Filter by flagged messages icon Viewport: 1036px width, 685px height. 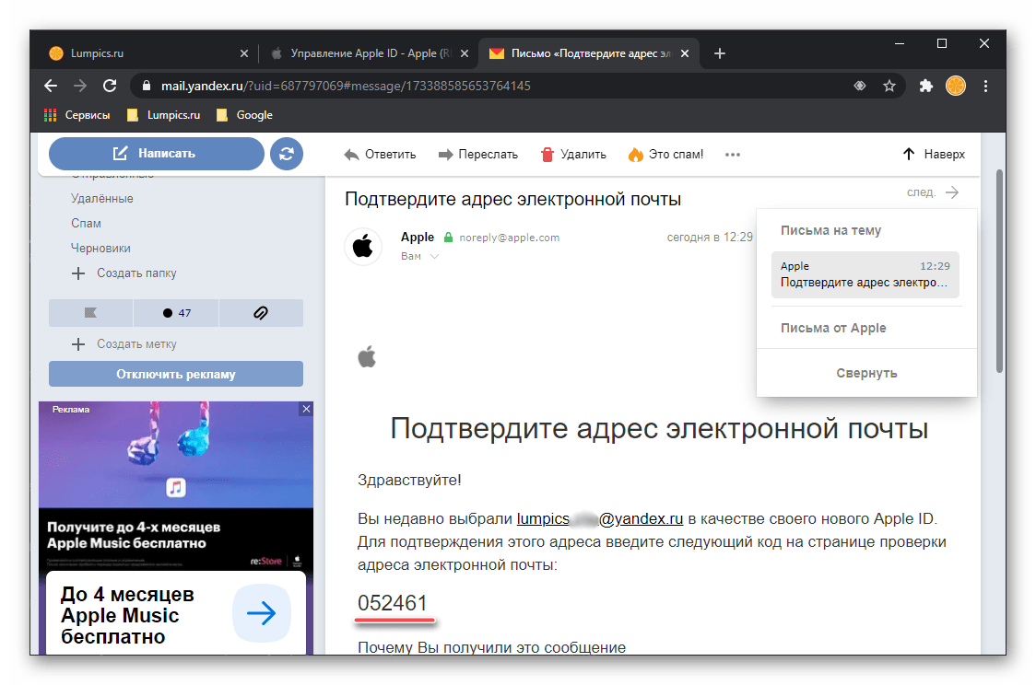90,313
